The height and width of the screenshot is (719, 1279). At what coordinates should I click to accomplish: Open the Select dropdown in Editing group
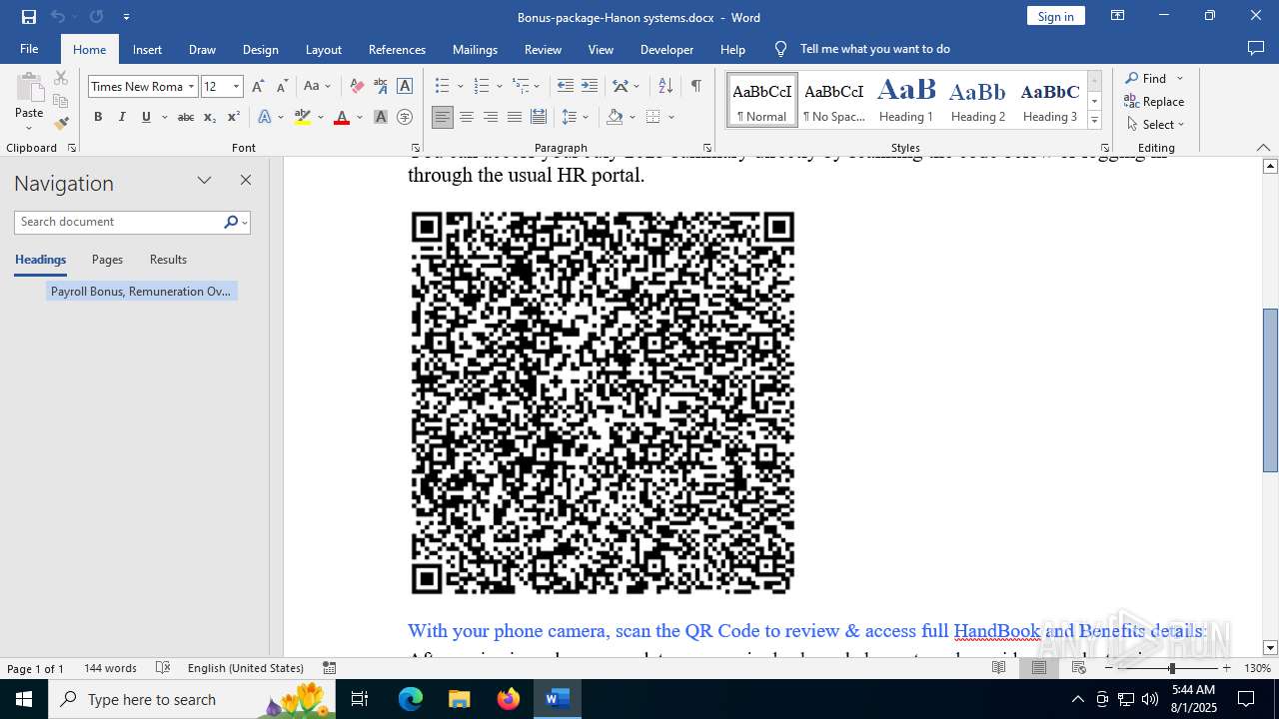[1156, 125]
